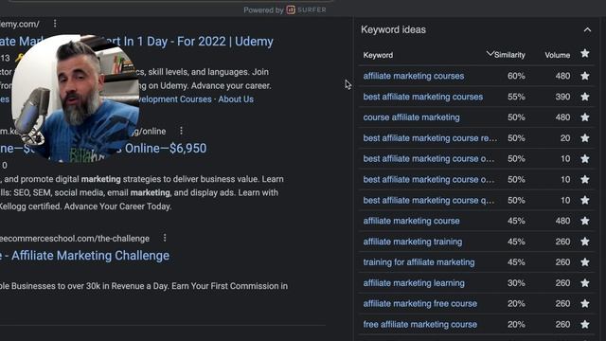Star the 'affiliate marketing course' keyword

click(x=585, y=221)
